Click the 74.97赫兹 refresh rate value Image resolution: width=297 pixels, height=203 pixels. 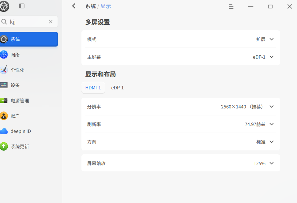click(255, 124)
